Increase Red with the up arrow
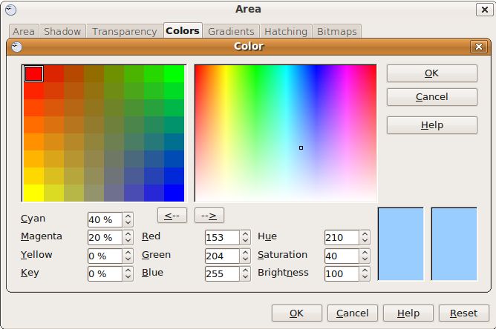Viewport: 496px width, 329px height. [x=245, y=234]
